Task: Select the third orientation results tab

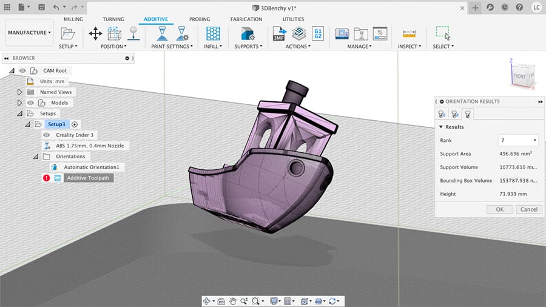Action: pos(468,114)
